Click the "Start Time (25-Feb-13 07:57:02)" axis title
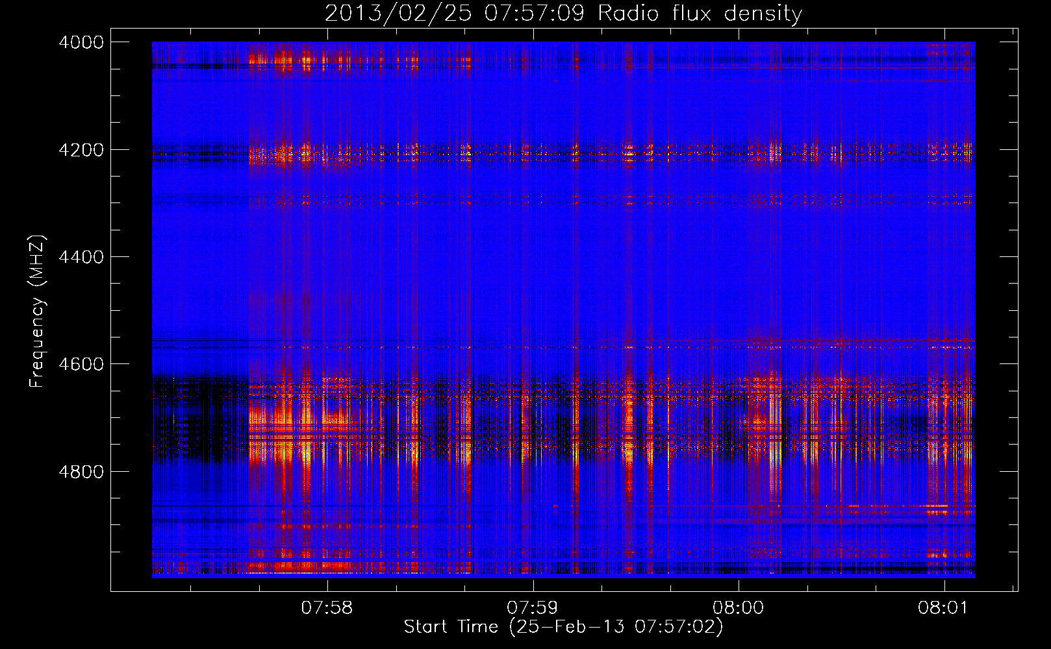Viewport: 1051px width, 649px height. pyautogui.click(x=563, y=627)
